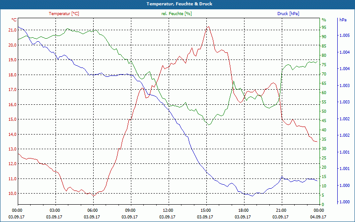Click the '09:00' time axis label

[130, 210]
